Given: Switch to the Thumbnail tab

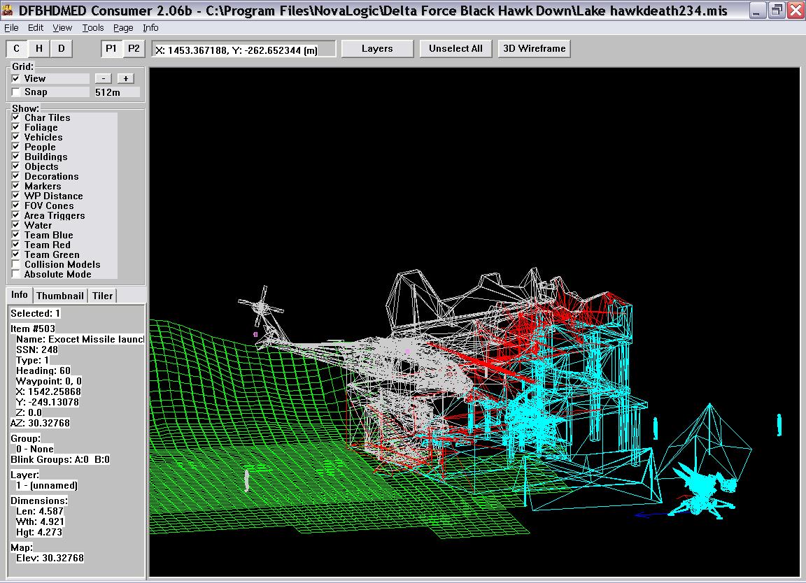Looking at the screenshot, I should click(60, 296).
